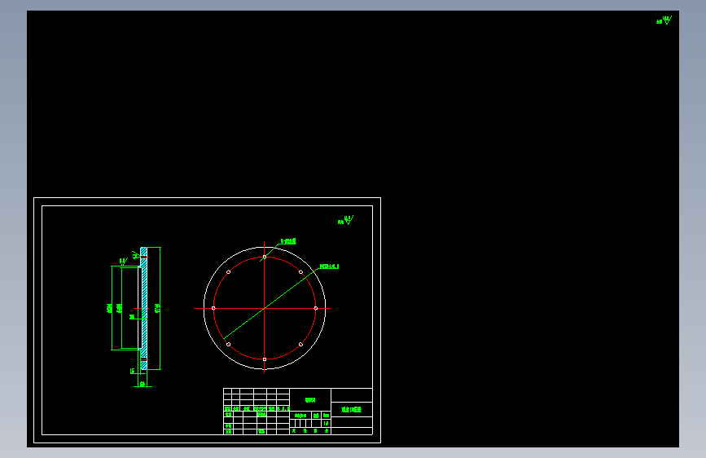Select outermost left dimension text of section view

pyautogui.click(x=109, y=308)
